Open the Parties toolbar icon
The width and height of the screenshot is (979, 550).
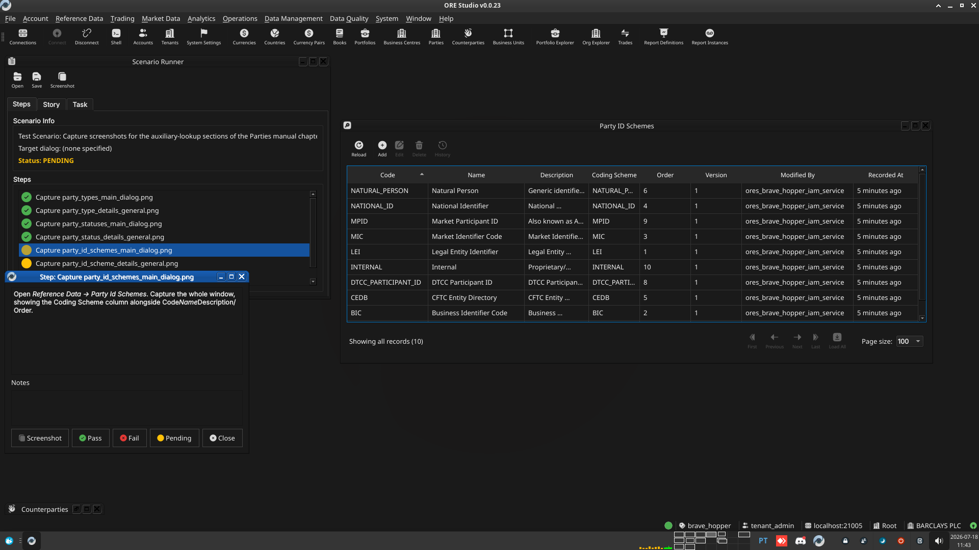[x=436, y=37]
